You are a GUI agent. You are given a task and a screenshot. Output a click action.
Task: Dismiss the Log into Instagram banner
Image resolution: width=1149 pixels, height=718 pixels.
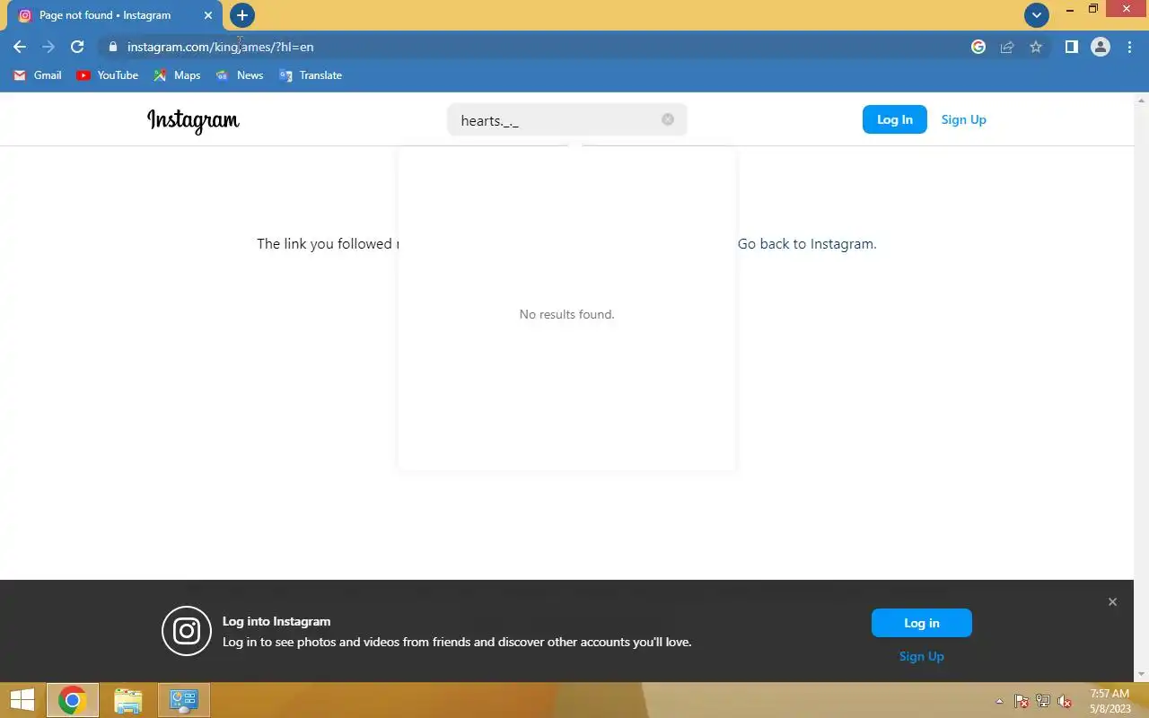tap(1112, 602)
